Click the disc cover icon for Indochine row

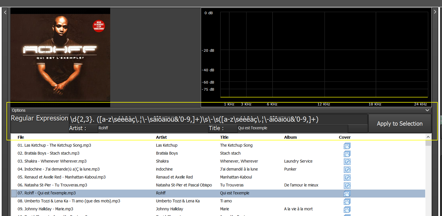[x=347, y=170]
